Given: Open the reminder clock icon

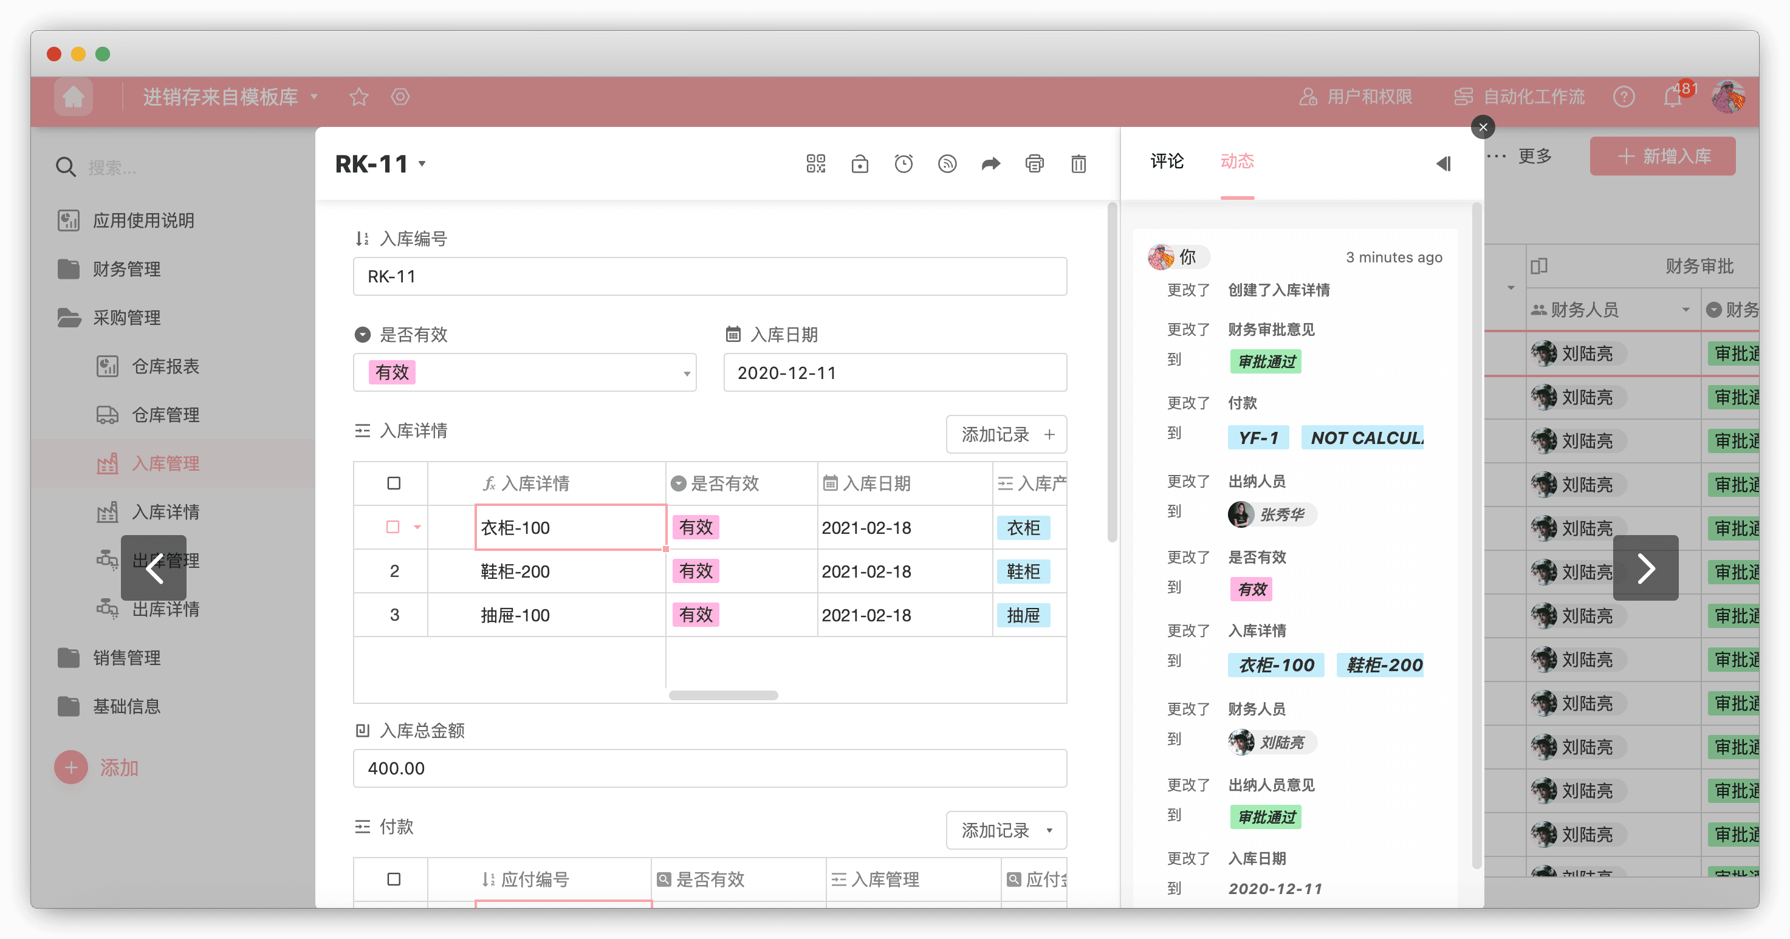Looking at the screenshot, I should (904, 164).
